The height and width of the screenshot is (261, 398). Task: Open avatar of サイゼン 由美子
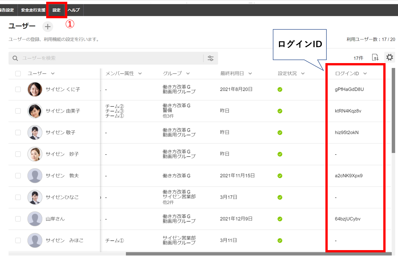click(x=35, y=111)
